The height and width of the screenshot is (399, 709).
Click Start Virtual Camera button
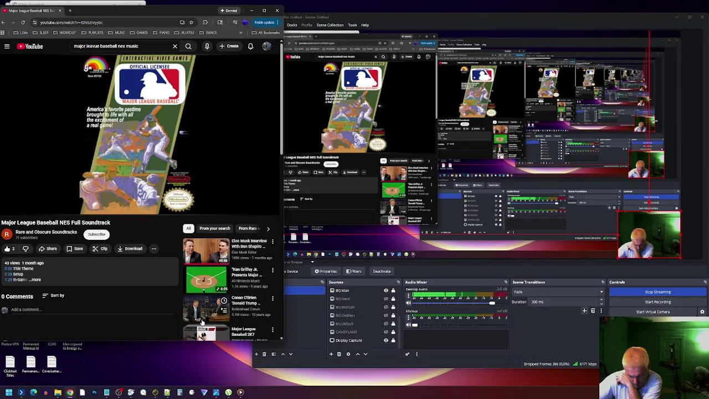pos(653,312)
